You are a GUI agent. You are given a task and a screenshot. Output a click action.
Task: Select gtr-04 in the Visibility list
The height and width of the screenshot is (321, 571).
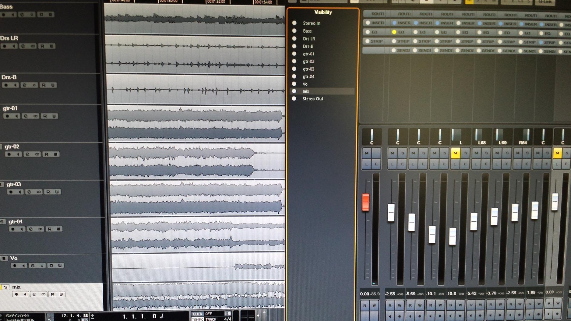click(x=308, y=77)
